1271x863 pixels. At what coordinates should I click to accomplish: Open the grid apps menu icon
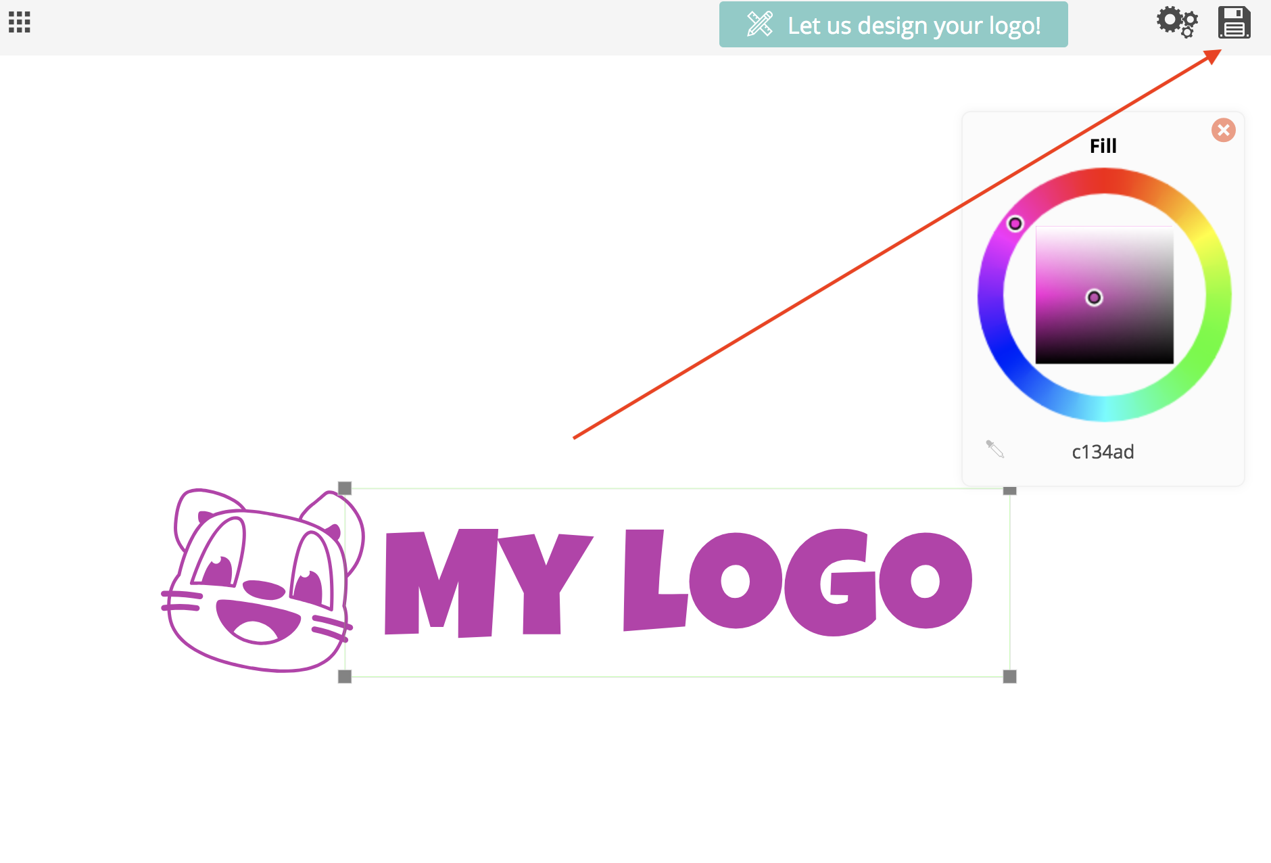coord(20,22)
